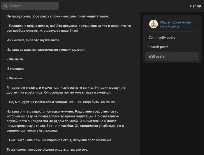This screenshot has height=155, width=204.
Task: Click the line "И хихикает, типа это шутка"
Action: point(33,40)
